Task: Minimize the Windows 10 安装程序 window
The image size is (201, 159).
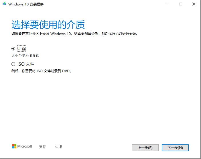Action: [168, 4]
